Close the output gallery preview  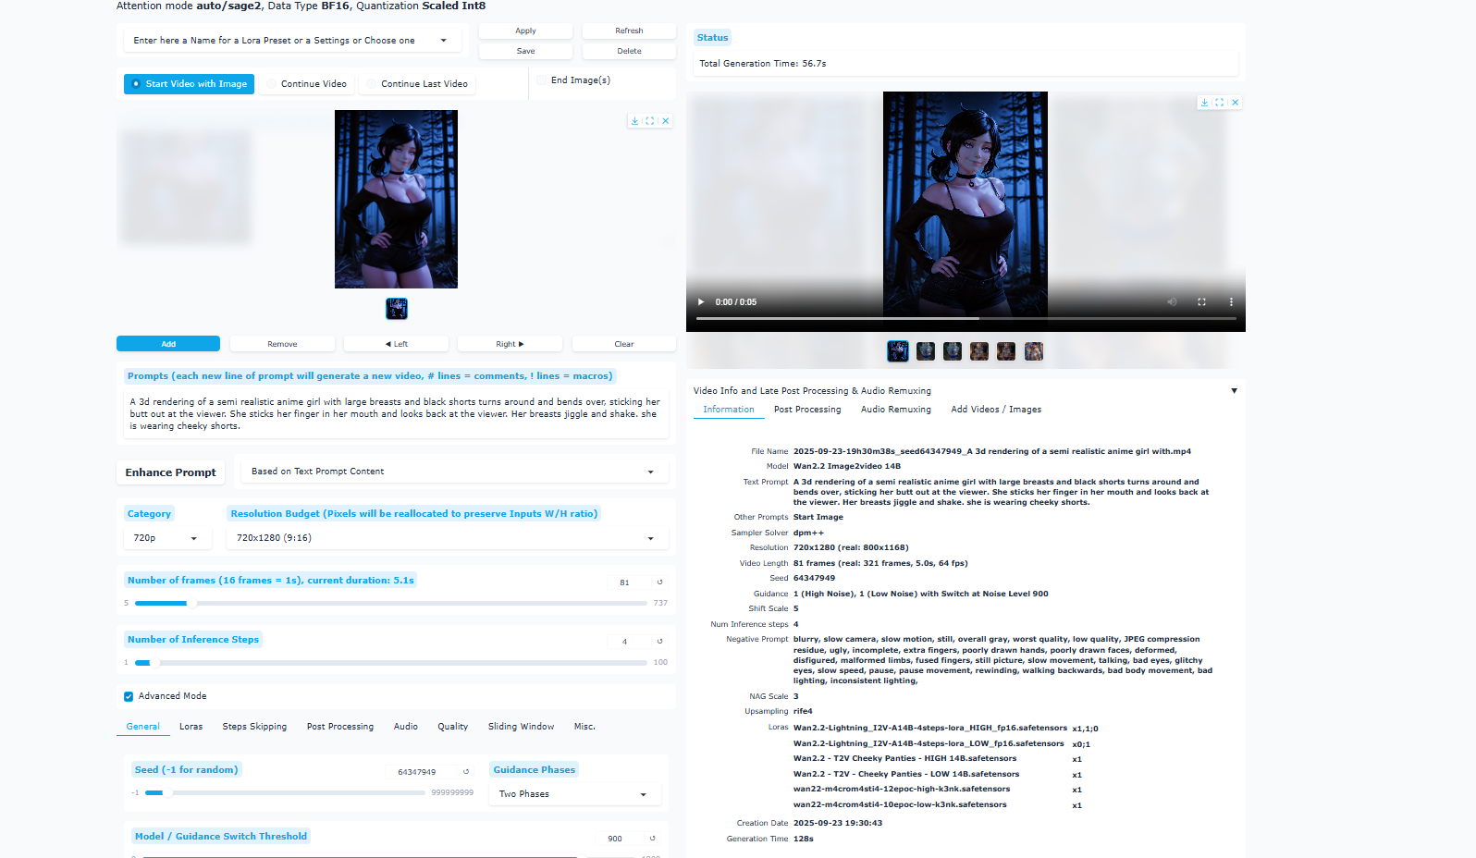point(1235,103)
